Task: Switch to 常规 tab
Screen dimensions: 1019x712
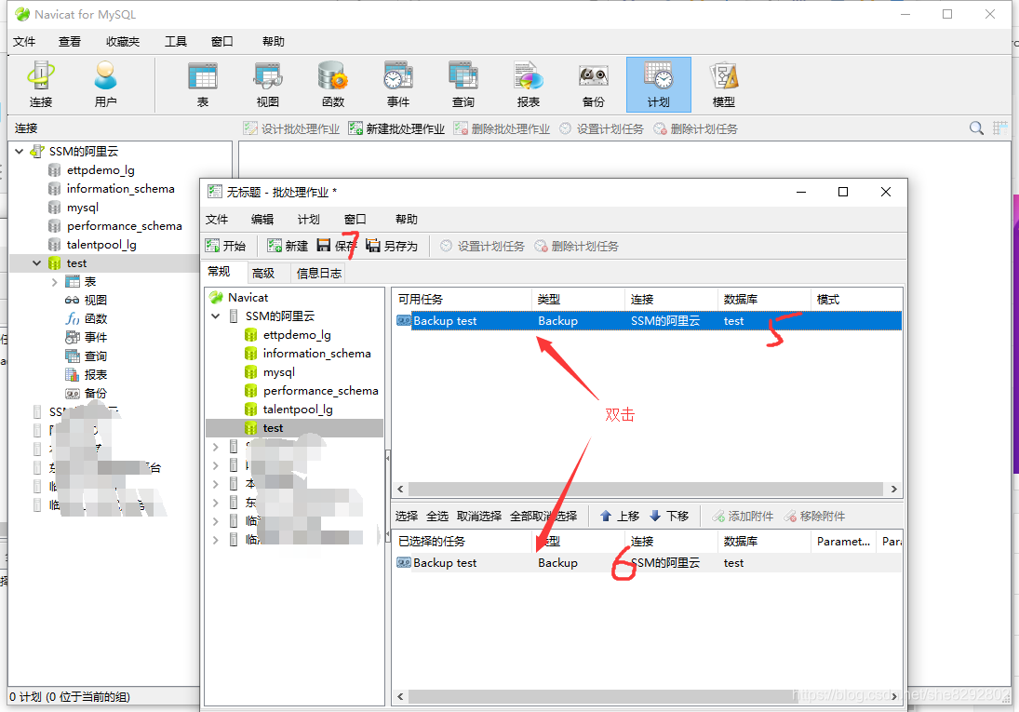Action: point(219,272)
